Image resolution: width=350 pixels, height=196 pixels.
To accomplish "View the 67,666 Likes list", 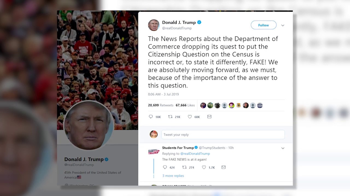I will point(185,105).
